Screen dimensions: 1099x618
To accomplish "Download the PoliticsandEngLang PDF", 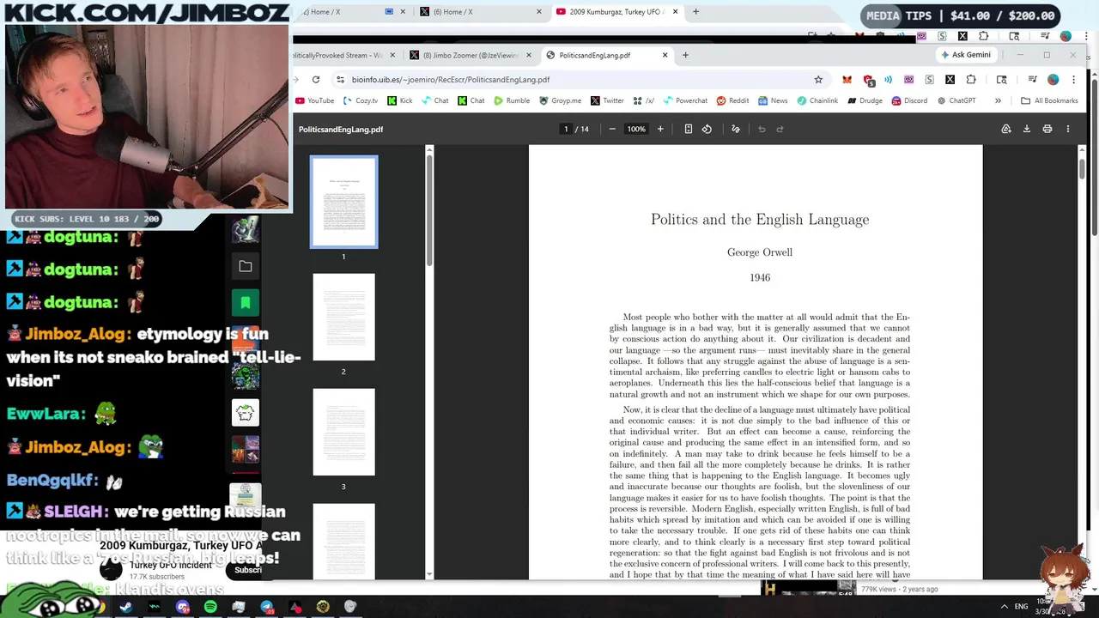I will point(1027,129).
